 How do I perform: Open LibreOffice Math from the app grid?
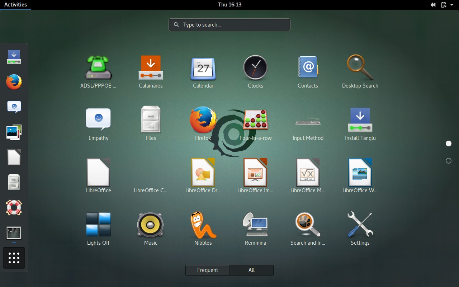308,172
